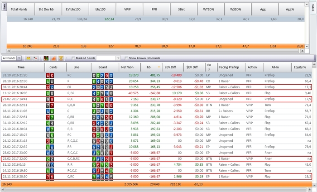Select hand dated 25.02.2017 23:00

[x=157, y=153]
